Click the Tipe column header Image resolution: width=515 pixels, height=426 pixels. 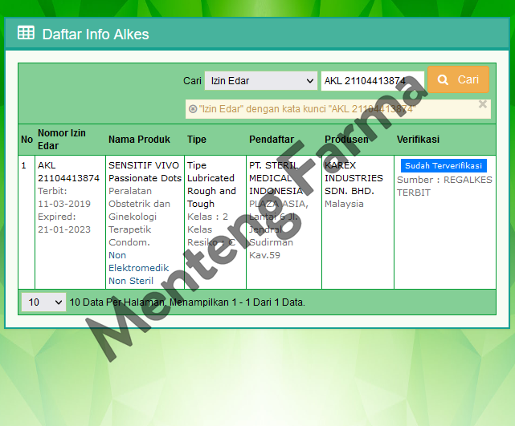[x=197, y=140]
